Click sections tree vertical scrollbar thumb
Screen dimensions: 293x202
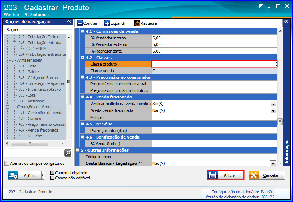(69, 82)
